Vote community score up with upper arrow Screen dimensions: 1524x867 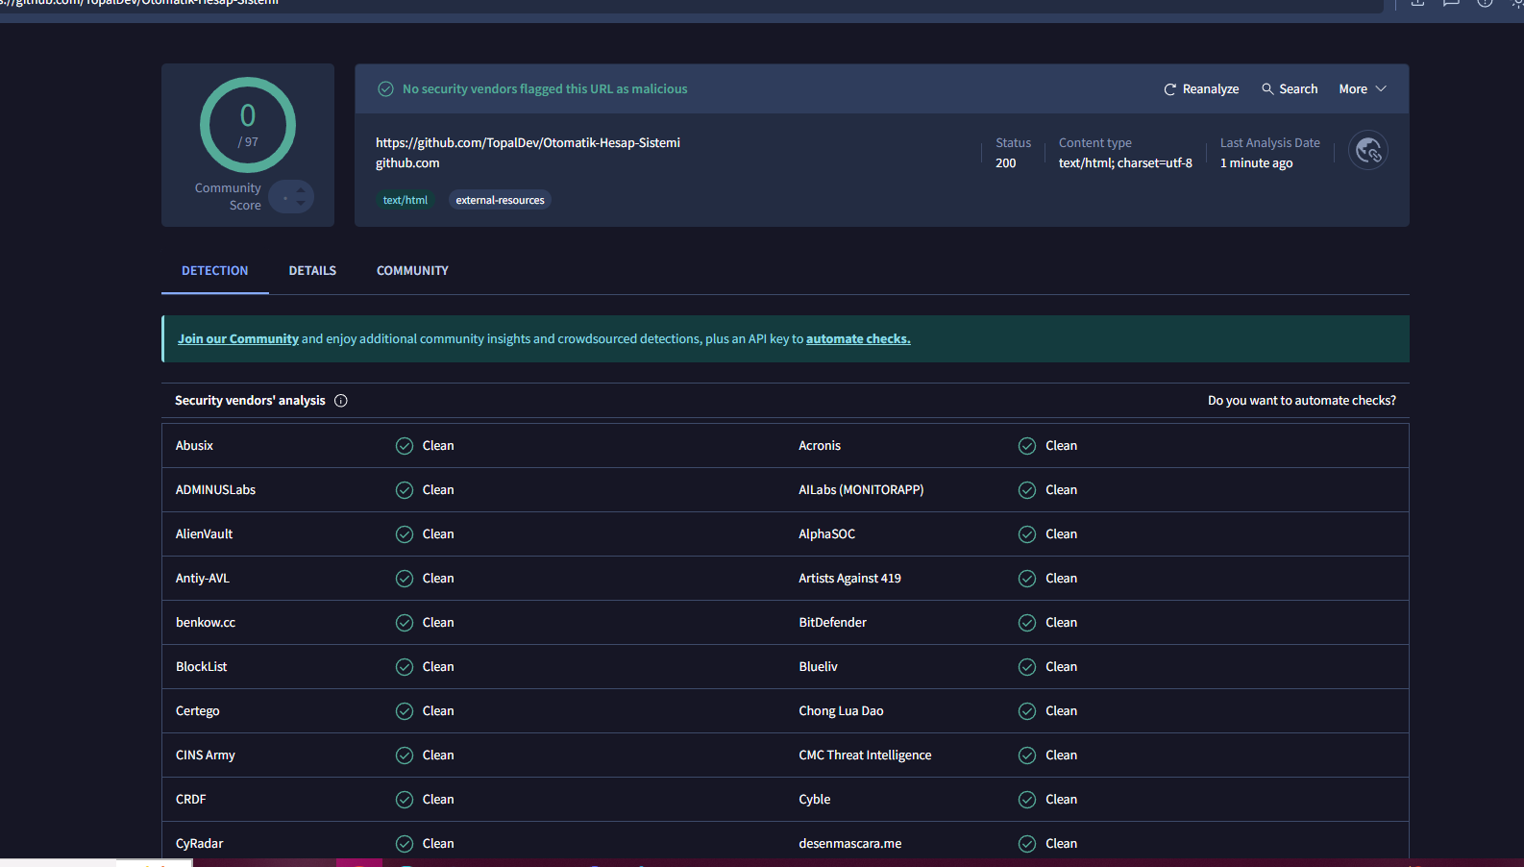tap(301, 189)
